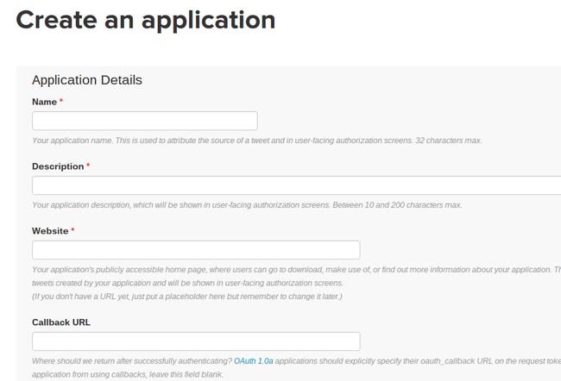Click into the Callback URL field
The width and height of the screenshot is (561, 381).
pyautogui.click(x=196, y=341)
